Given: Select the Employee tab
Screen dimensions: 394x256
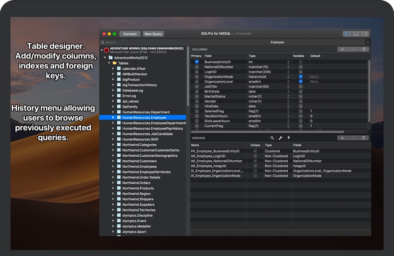Looking at the screenshot, I should click(x=277, y=42).
